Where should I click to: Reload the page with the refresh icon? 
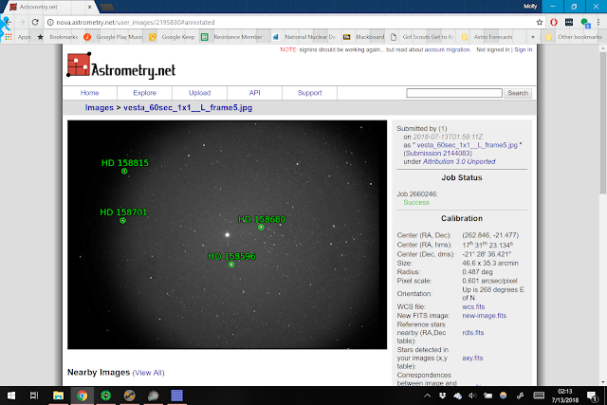tap(35, 23)
